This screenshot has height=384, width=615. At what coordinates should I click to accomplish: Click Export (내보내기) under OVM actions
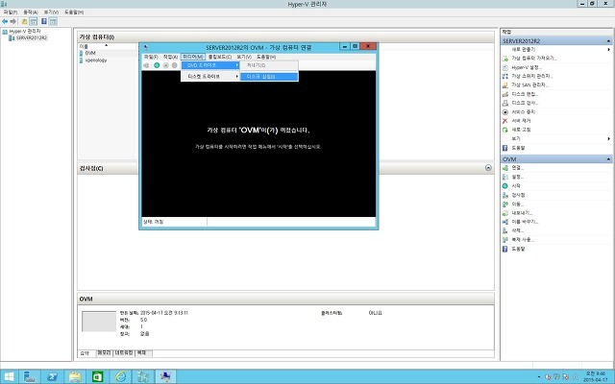click(522, 213)
